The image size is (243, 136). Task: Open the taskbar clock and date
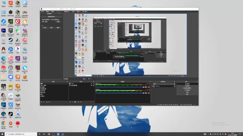pyautogui.click(x=233, y=134)
